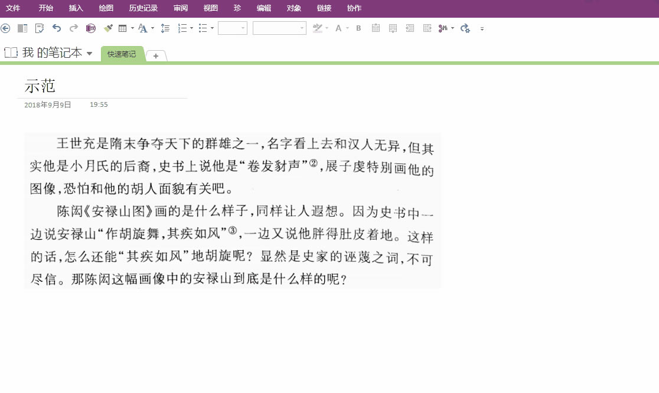Image resolution: width=659 pixels, height=393 pixels.
Task: Select the Redo icon
Action: coord(73,28)
